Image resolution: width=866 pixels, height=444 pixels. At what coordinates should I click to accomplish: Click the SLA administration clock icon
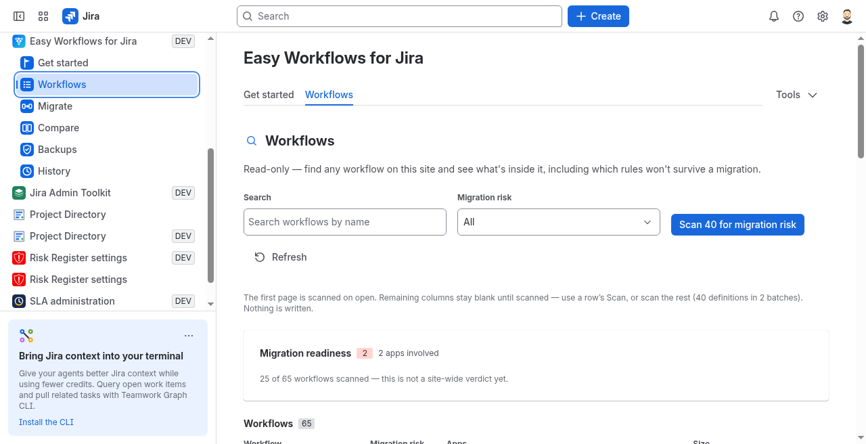19,301
